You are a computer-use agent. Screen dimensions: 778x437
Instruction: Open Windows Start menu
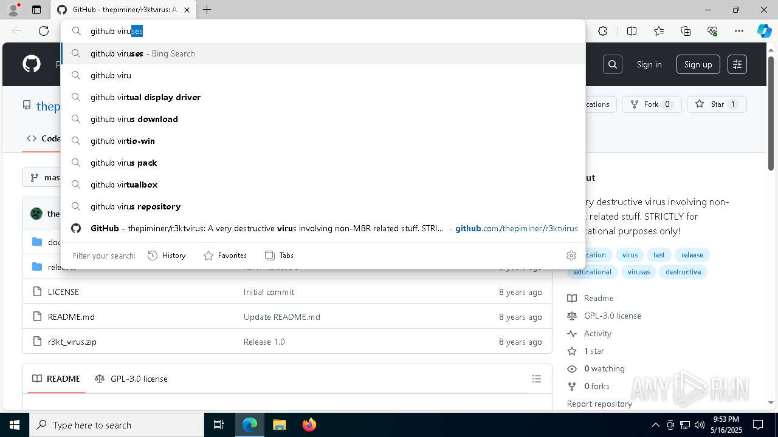pyautogui.click(x=15, y=425)
